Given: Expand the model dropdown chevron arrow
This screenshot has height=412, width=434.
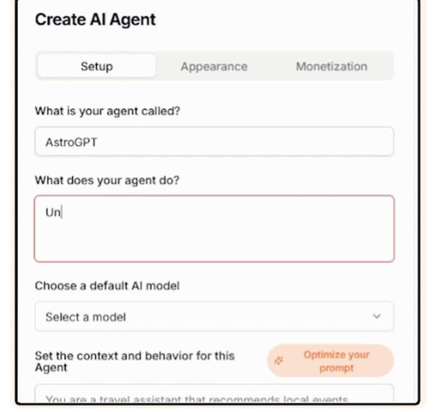Looking at the screenshot, I should (377, 316).
